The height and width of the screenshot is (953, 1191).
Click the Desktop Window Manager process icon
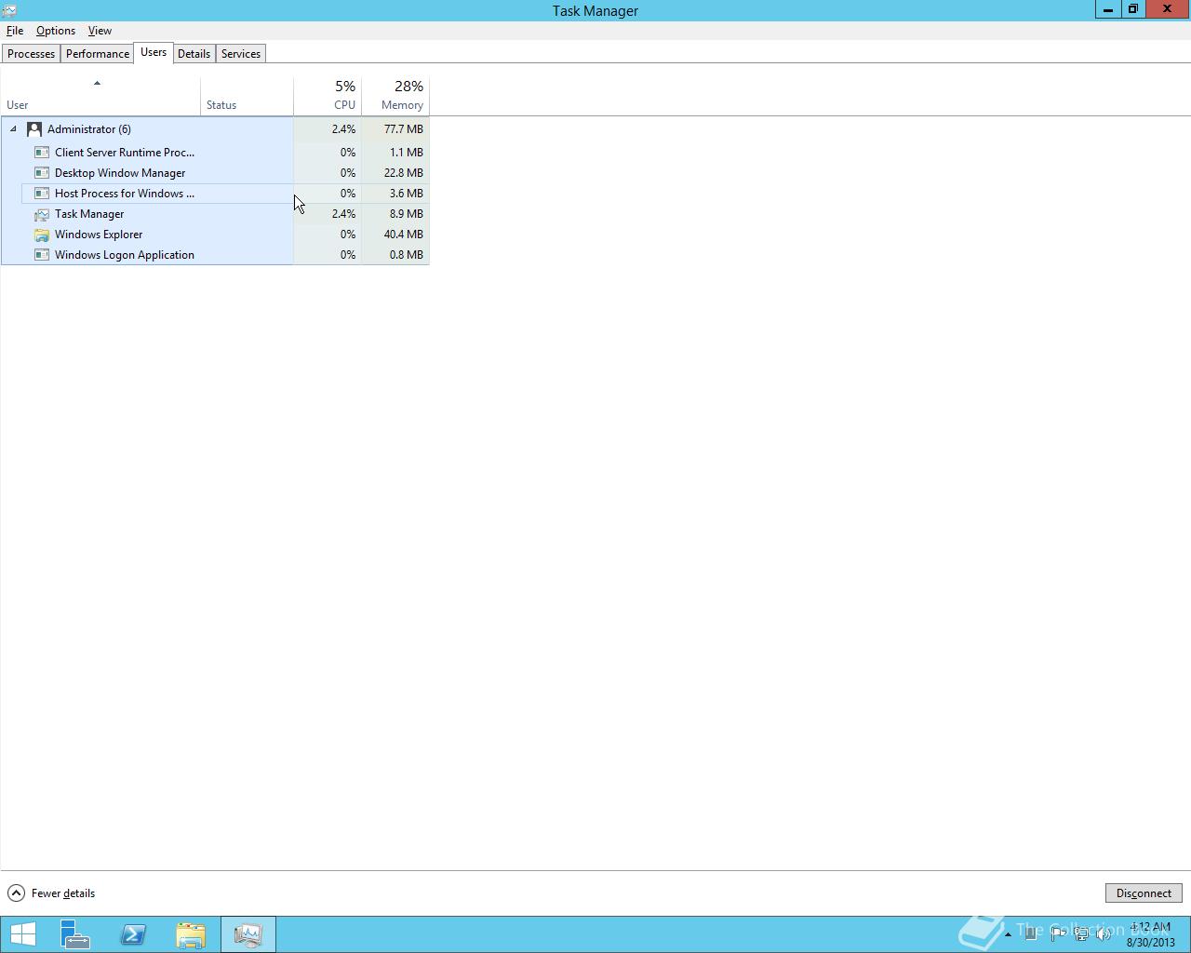pyautogui.click(x=42, y=173)
